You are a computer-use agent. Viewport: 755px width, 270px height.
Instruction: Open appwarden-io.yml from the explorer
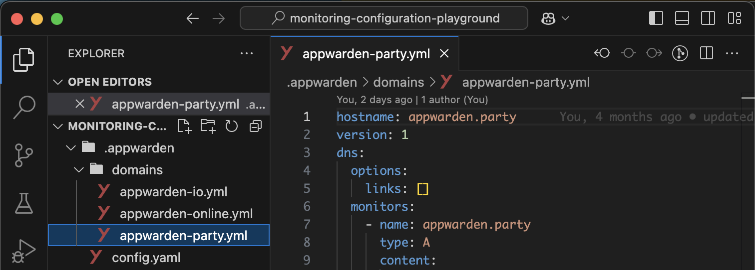159,192
